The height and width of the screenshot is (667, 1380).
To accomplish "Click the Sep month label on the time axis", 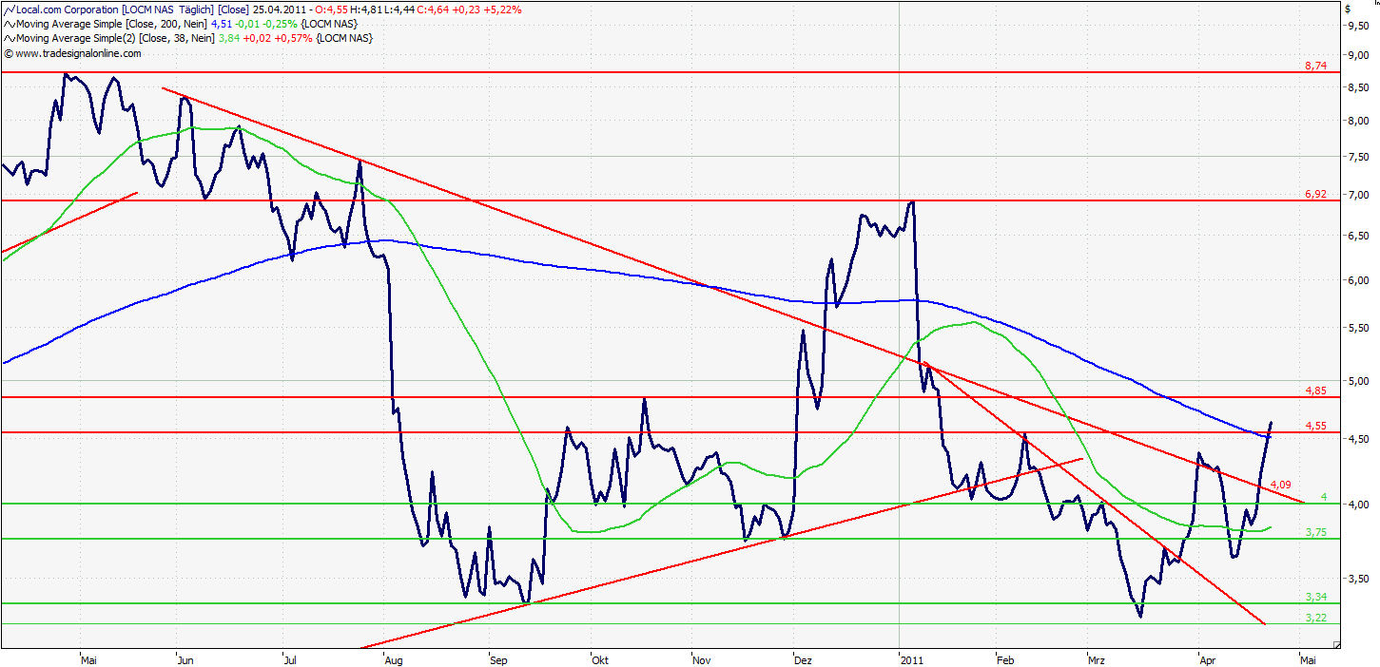I will click(500, 659).
